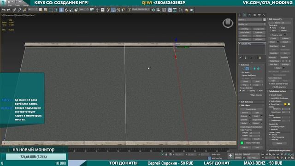Screen dimensions: 295x166
Task: Toggle the Percent Snap icon
Action: (118, 10)
